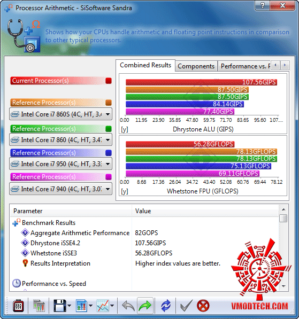Open the Intel Core i7 860S dropdown
This screenshot has width=299, height=319.
coord(60,114)
